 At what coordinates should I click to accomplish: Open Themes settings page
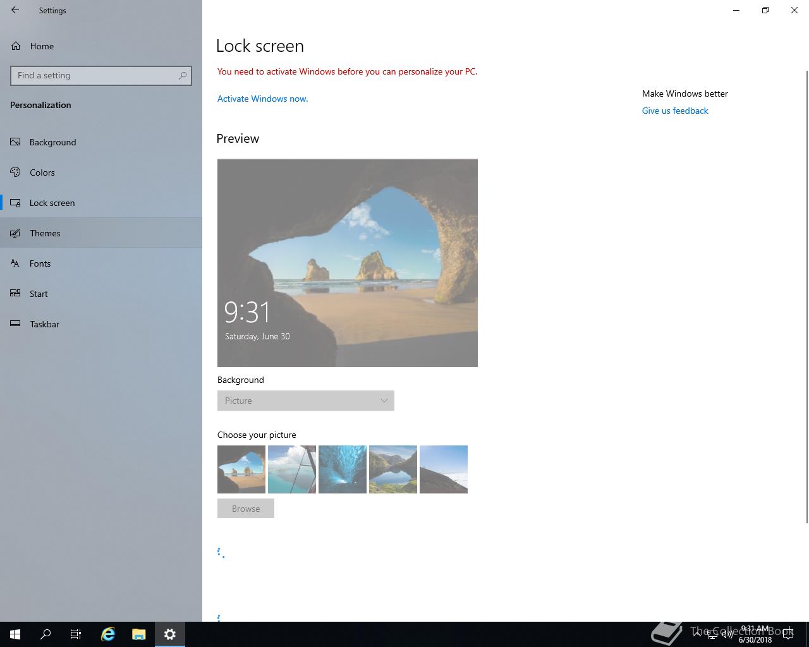pyautogui.click(x=101, y=233)
